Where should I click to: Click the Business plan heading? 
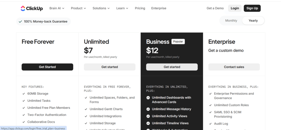pos(158,42)
